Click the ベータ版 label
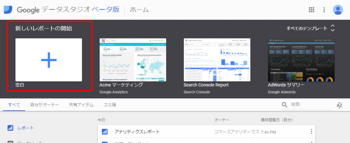The width and height of the screenshot is (350, 143). pyautogui.click(x=106, y=10)
